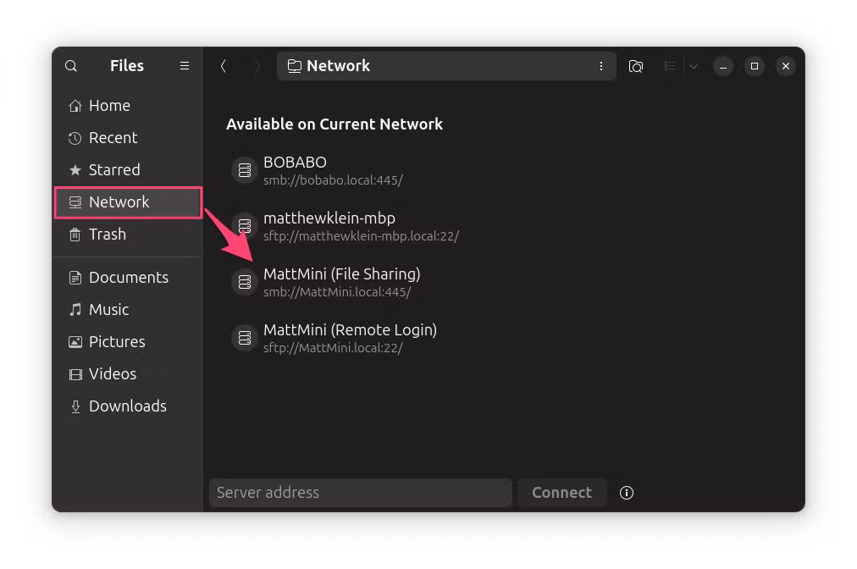Screen dimensions: 857x569
Task: Open the server address info icon
Action: (627, 493)
